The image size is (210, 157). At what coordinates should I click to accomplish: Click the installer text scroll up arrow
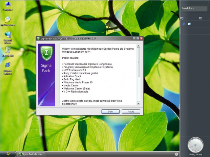[138, 46]
